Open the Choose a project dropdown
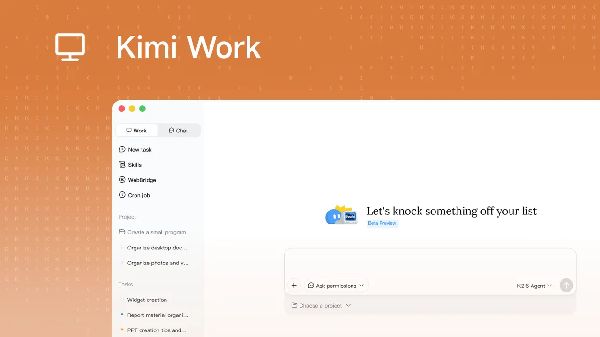This screenshot has height=337, width=600. tap(321, 305)
